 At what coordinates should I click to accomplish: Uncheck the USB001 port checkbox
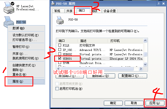(x=60, y=58)
